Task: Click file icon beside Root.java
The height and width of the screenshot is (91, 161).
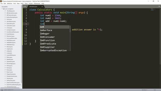Action: tap(5, 68)
